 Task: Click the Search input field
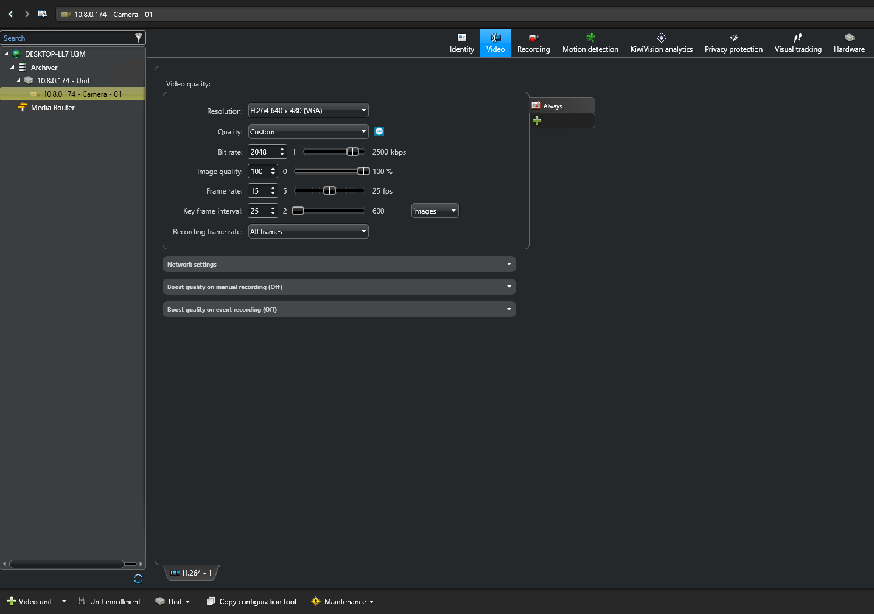[67, 38]
